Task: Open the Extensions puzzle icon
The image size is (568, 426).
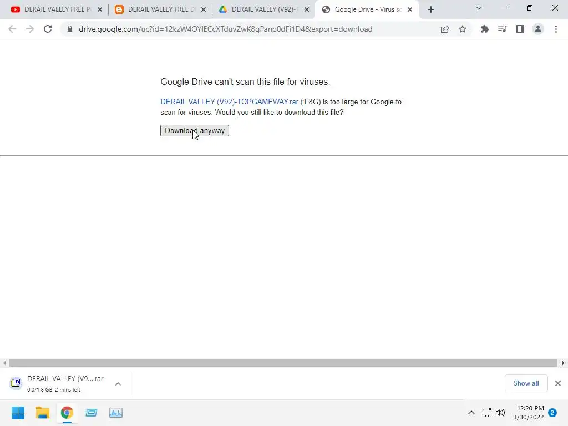Action: click(485, 29)
